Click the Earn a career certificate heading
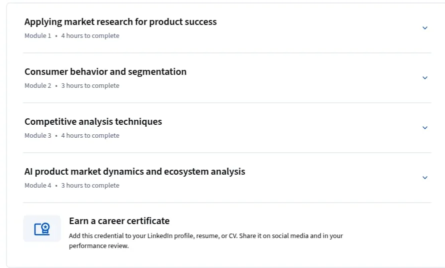 (119, 221)
